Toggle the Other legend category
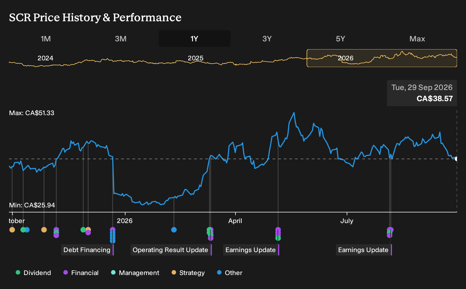466x289 pixels. coord(230,273)
